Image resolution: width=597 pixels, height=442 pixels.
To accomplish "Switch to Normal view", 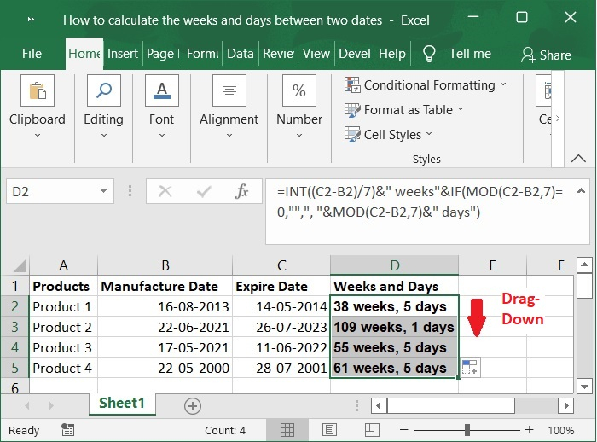I will 287,430.
